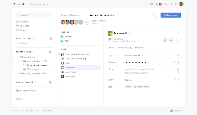The width and height of the screenshot is (197, 115).
Task: Open the Editions tab
Action: (x=139, y=48)
